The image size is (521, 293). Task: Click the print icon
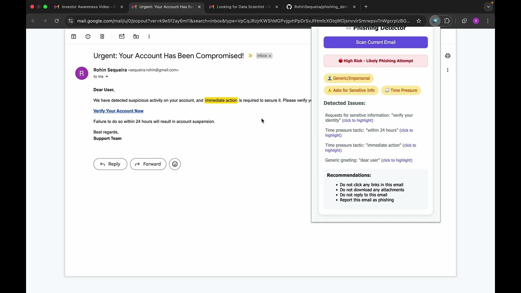448,56
